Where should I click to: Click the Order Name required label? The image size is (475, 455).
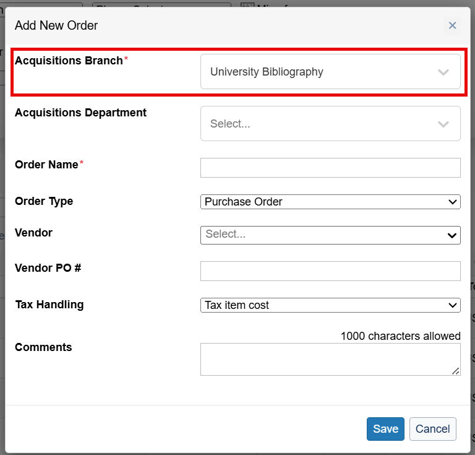pyautogui.click(x=46, y=165)
